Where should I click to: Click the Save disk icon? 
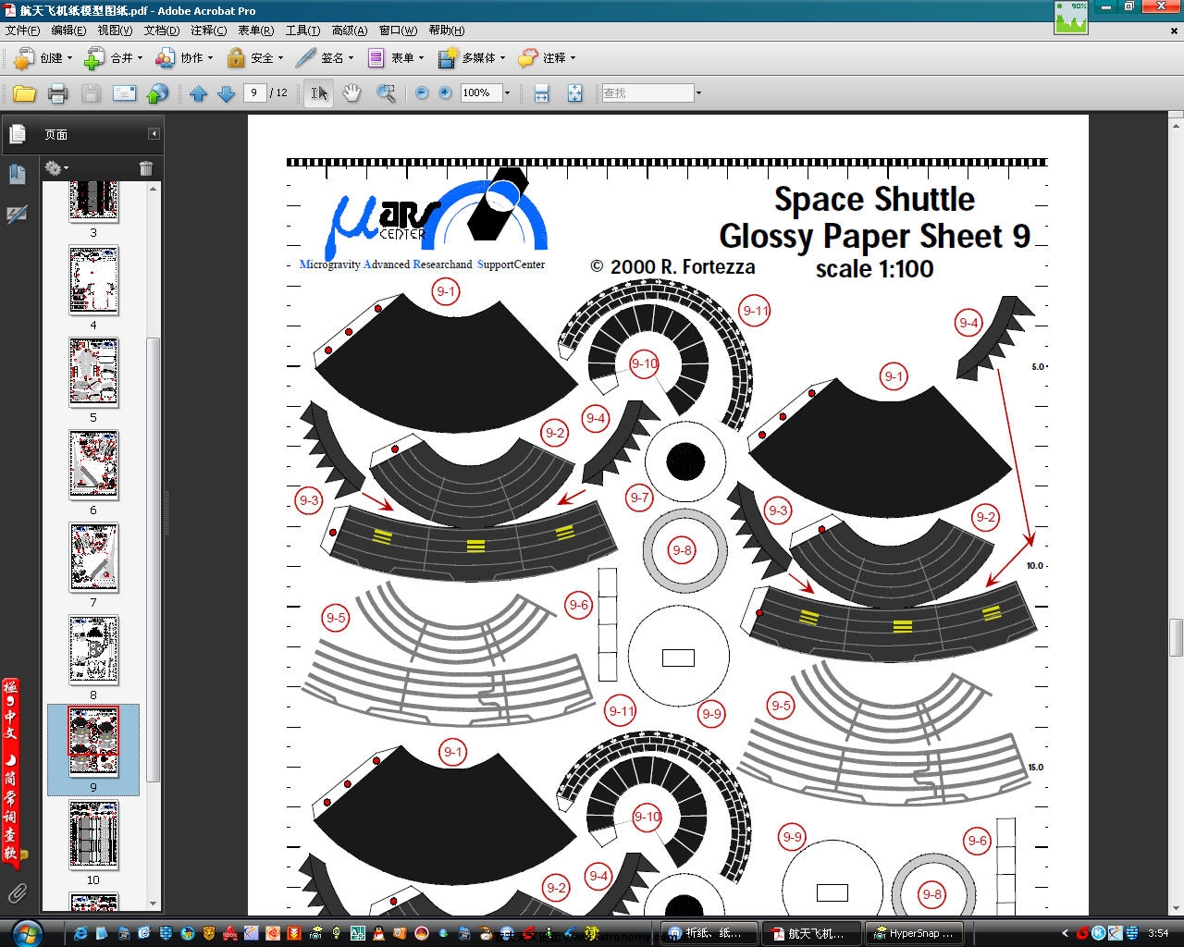(91, 93)
